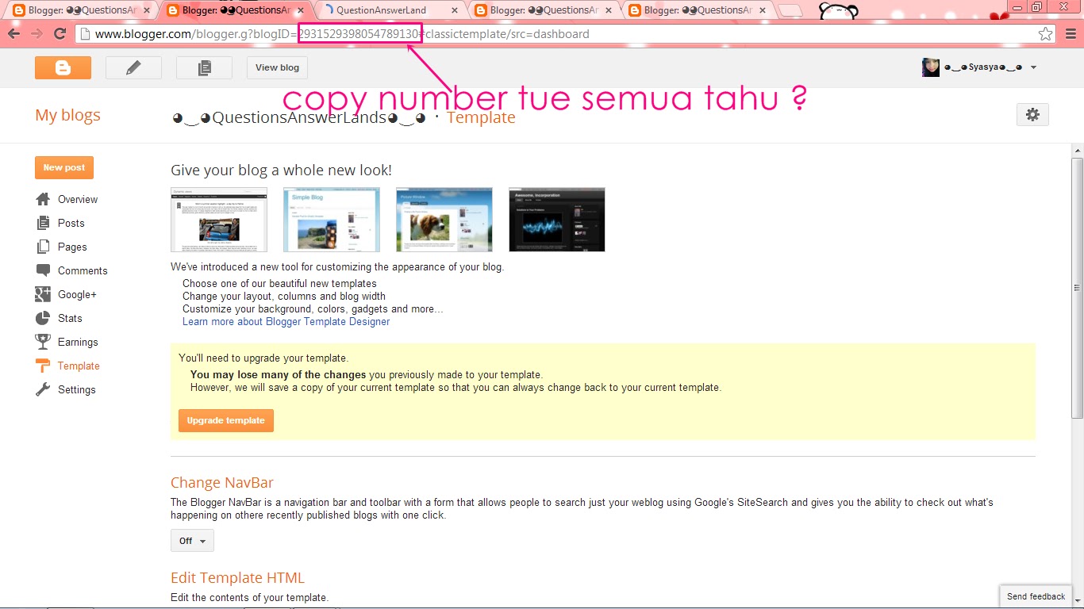Viewport: 1084px width, 609px height.
Task: Click the Settings wrench icon
Action: pyautogui.click(x=43, y=389)
